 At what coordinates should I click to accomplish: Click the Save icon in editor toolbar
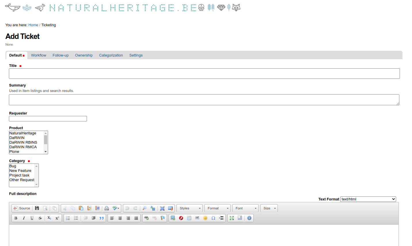tap(37, 208)
